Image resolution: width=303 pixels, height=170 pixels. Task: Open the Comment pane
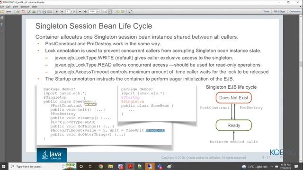click(x=295, y=12)
